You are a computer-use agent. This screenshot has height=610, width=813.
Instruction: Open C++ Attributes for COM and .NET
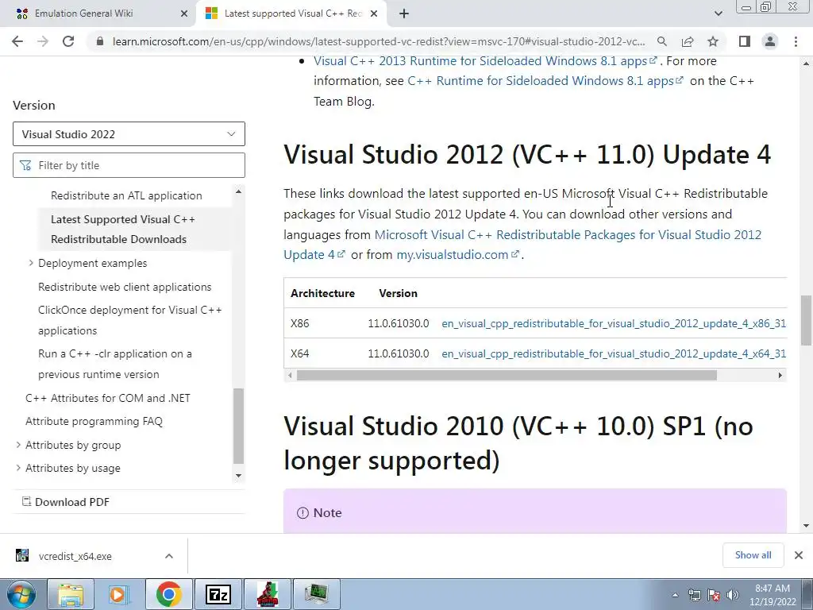coord(108,398)
